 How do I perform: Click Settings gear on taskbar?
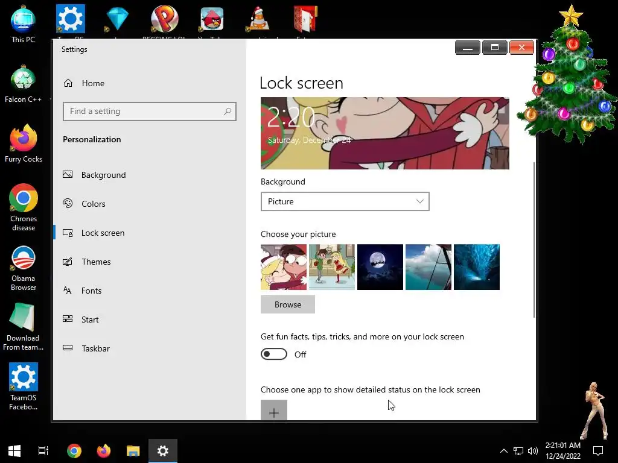[163, 451]
